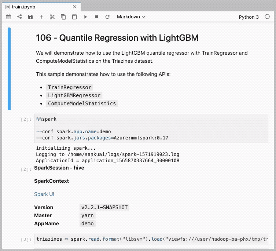
Task: Click the v2.2.1-SNAPSHOT version value
Action: 104,207
